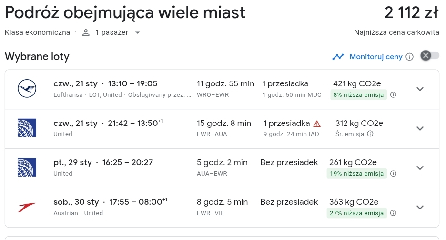Expand the EWR–AUA United flight details
This screenshot has width=446, height=240.
420,128
